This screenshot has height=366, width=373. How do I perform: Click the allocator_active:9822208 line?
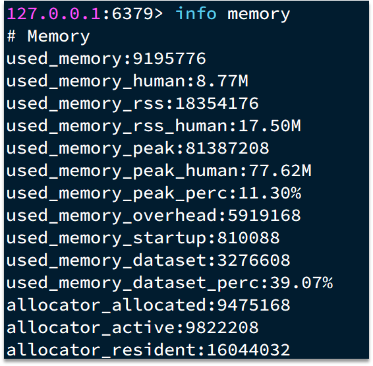132,328
